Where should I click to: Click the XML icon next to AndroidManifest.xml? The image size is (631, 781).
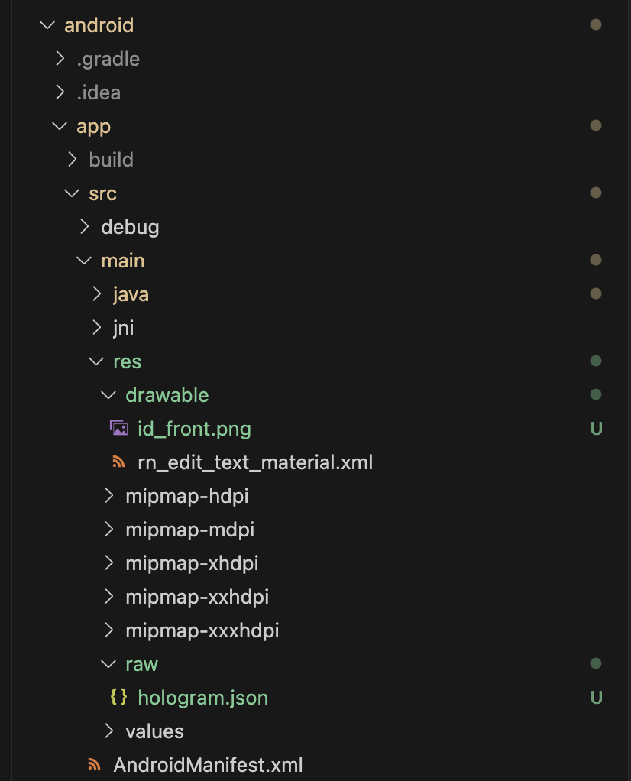point(94,763)
